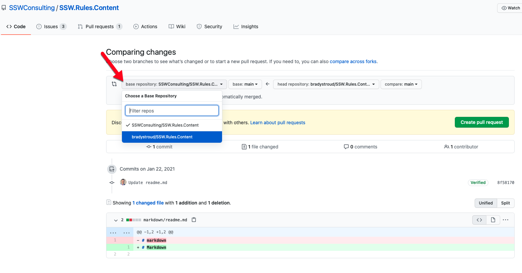Viewport: 522px width, 273px height.
Task: Open the base: main branch dropdown
Action: click(x=245, y=84)
